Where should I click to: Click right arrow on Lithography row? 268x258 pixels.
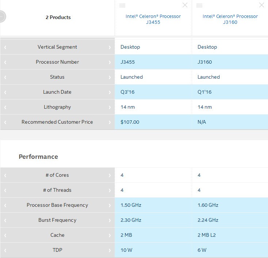click(110, 107)
